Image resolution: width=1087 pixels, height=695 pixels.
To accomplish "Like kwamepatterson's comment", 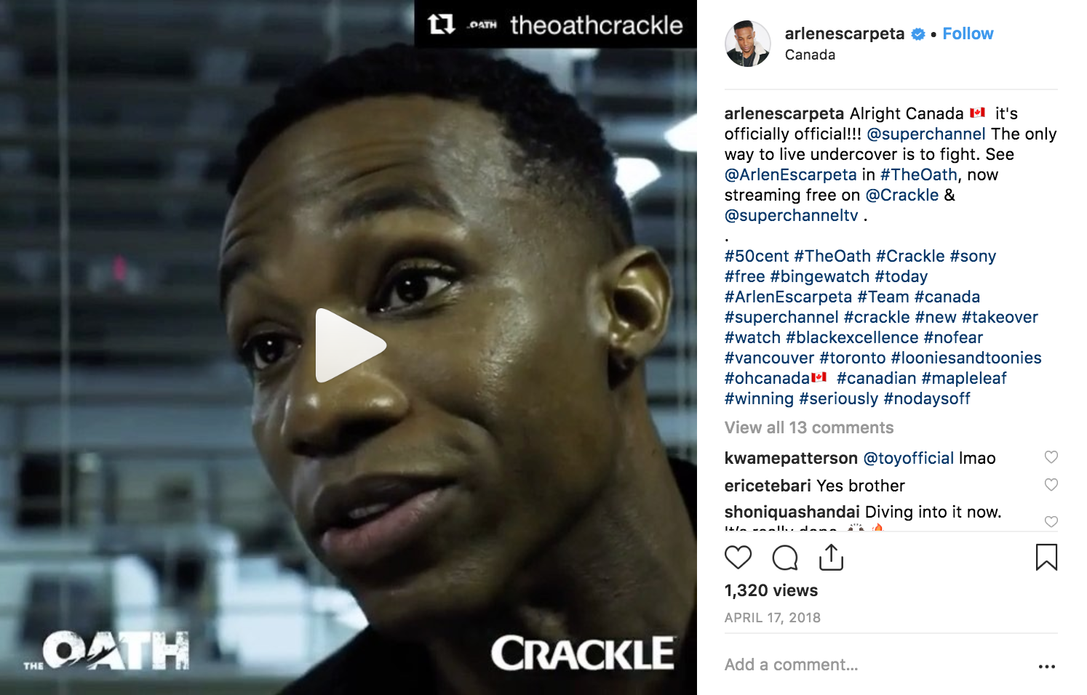I will pos(1051,457).
